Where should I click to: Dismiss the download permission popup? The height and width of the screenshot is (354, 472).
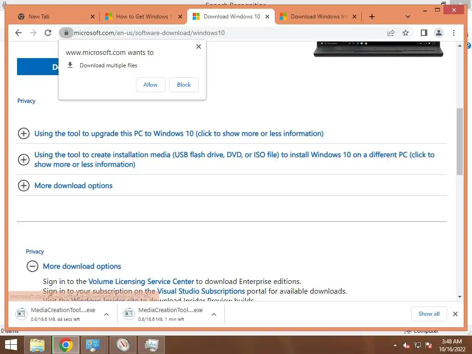point(198,47)
